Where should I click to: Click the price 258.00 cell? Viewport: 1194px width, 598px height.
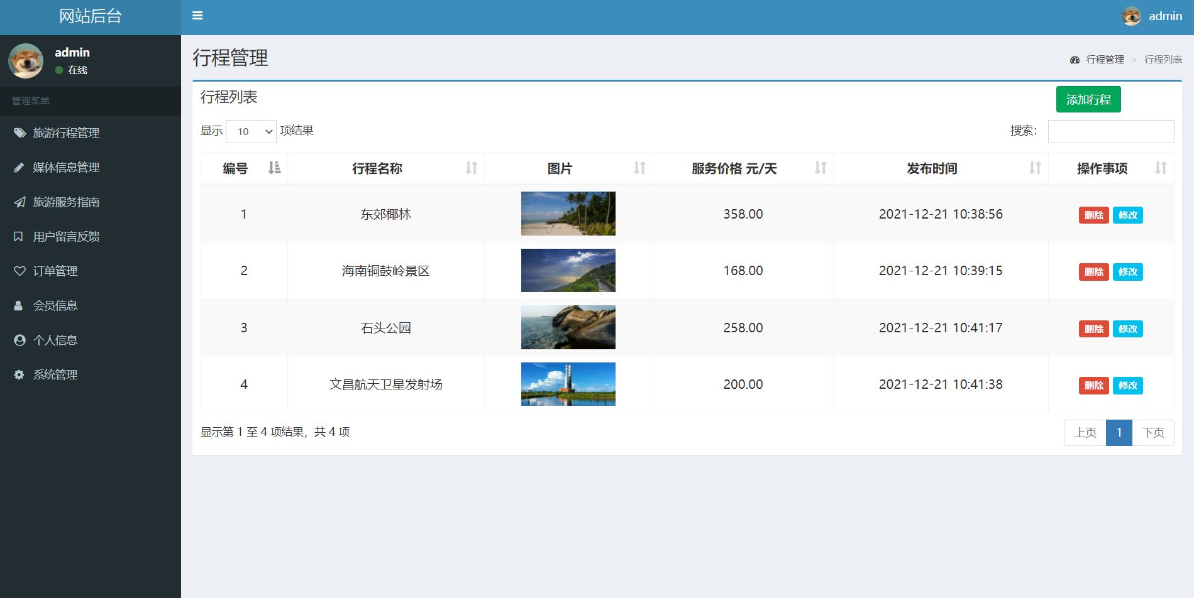(743, 328)
